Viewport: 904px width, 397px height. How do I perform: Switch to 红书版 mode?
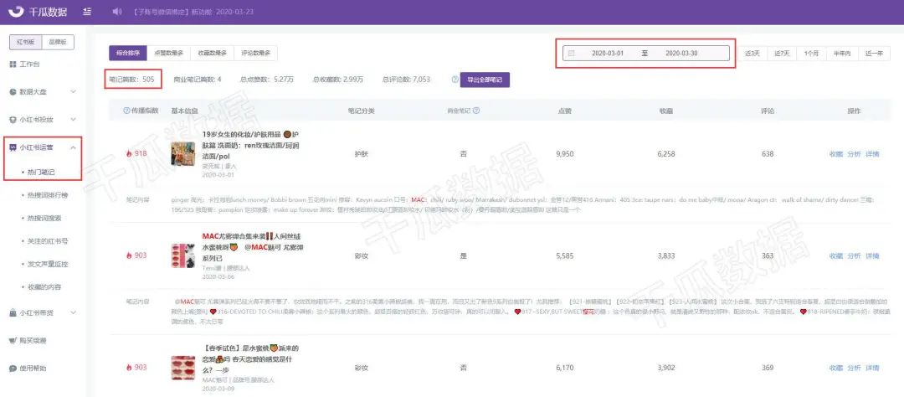(26, 42)
